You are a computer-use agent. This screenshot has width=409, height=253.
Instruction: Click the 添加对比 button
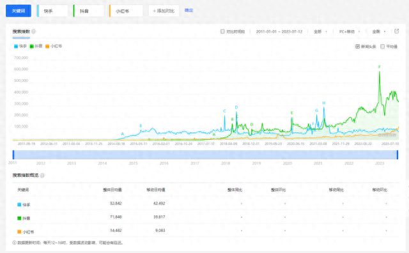[x=164, y=11]
